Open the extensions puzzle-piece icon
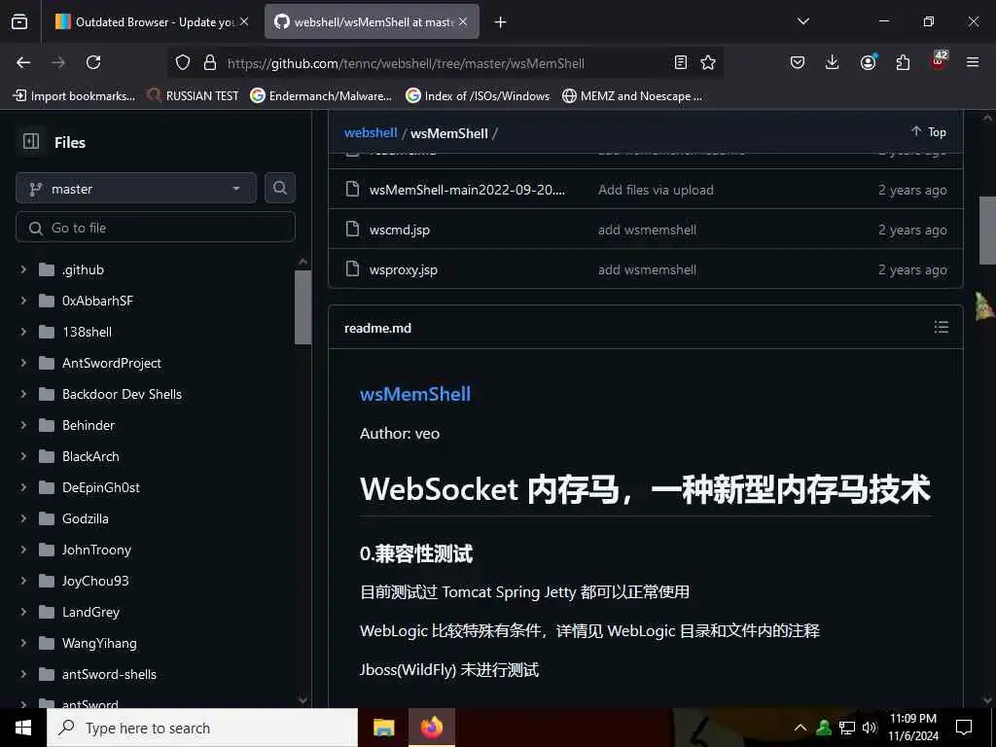 pos(903,62)
